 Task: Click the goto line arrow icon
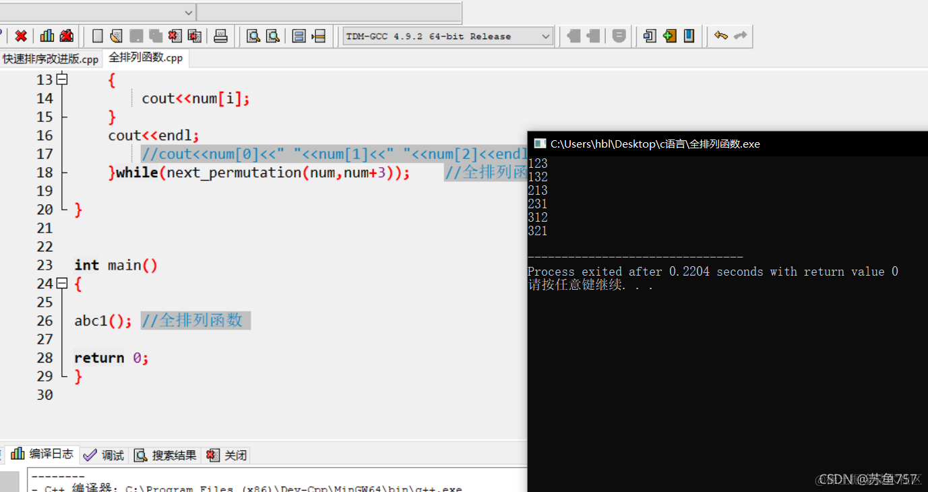pyautogui.click(x=319, y=36)
